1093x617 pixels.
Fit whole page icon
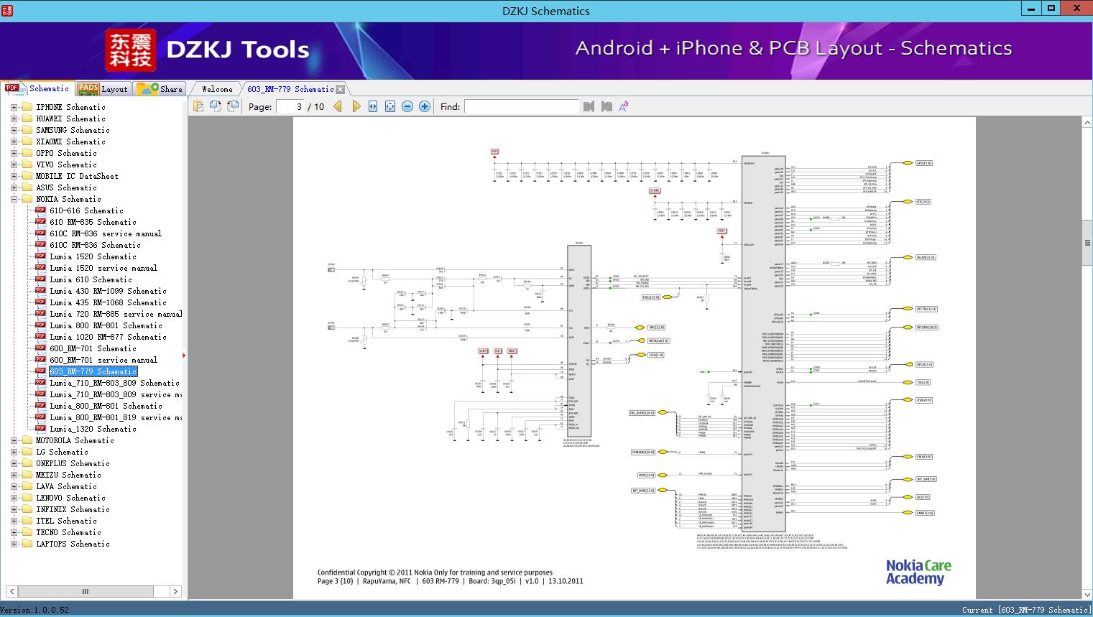click(x=390, y=106)
